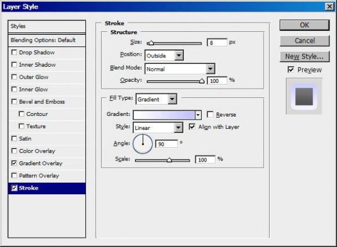Open the Satin settings label

pos(25,139)
